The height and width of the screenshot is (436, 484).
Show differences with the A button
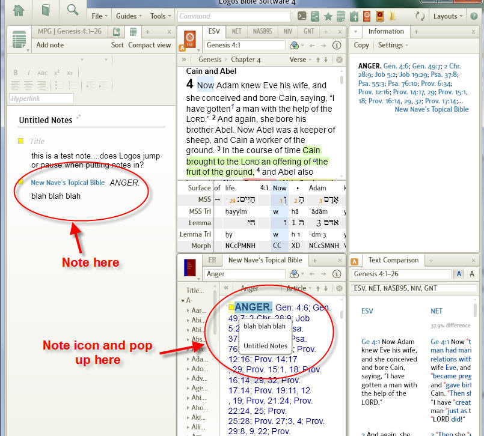[459, 274]
